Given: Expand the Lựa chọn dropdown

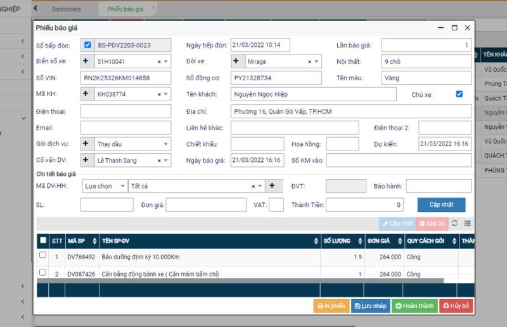Looking at the screenshot, I should tap(105, 186).
